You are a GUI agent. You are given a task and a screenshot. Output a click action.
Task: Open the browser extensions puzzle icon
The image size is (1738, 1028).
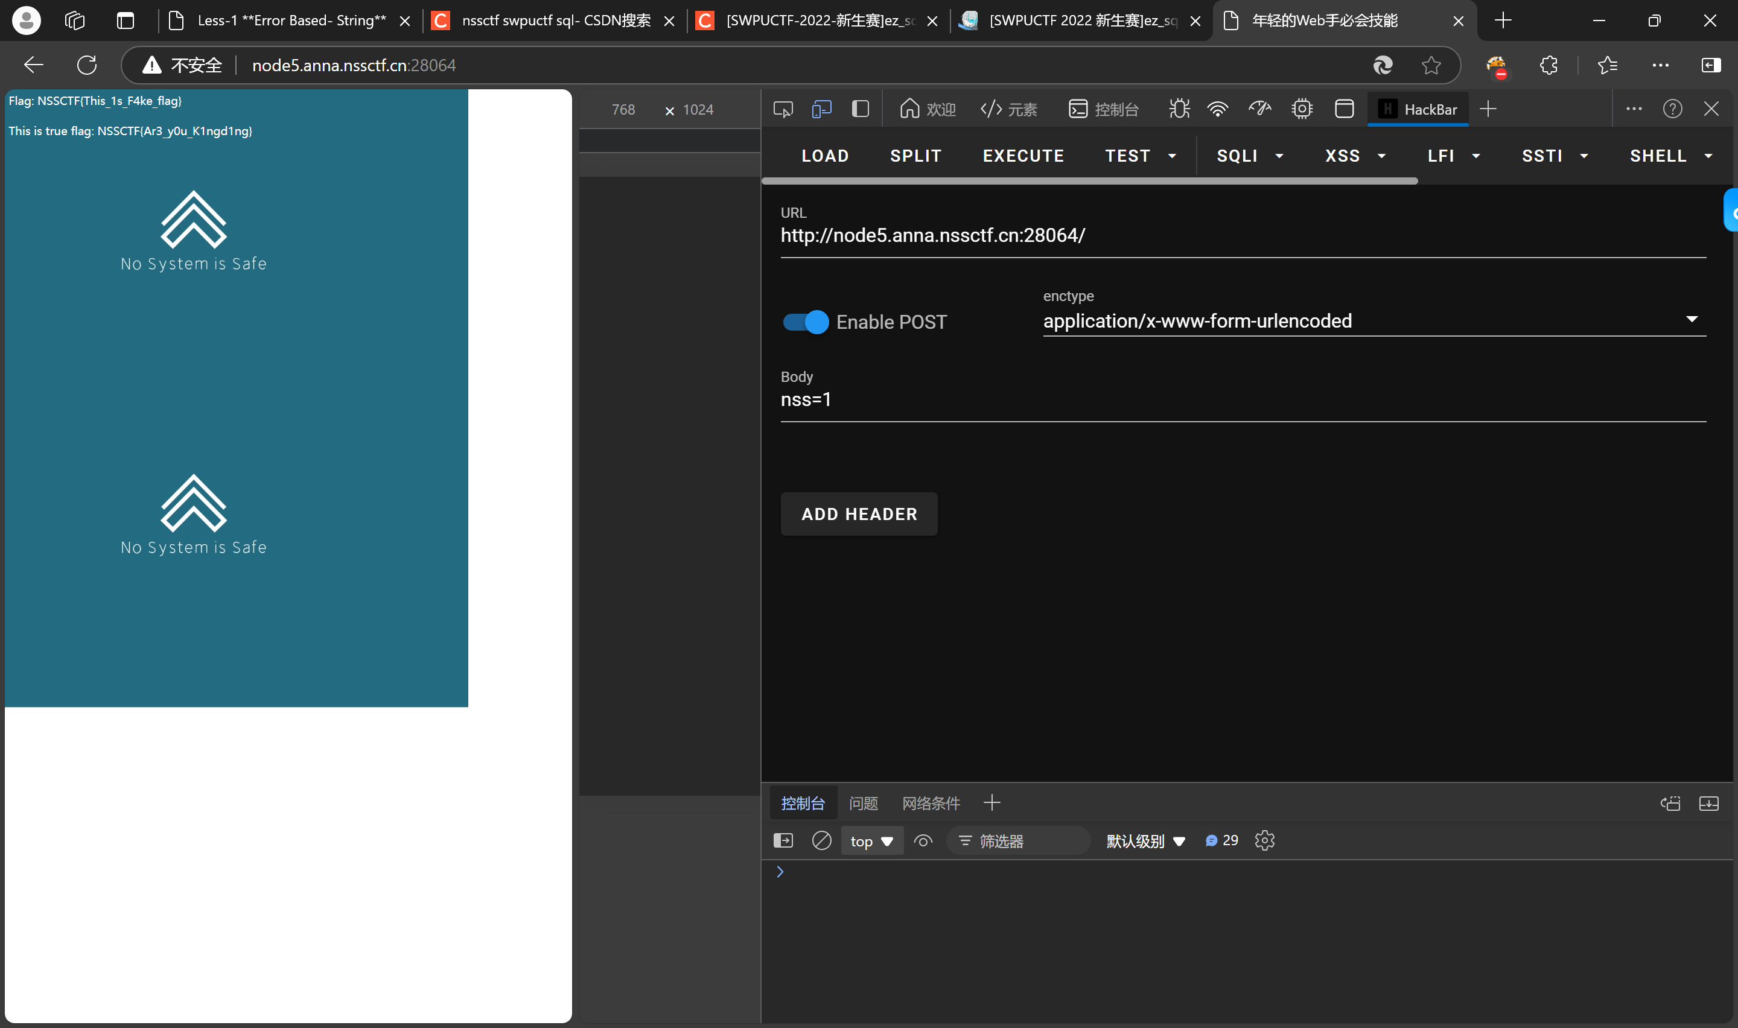coord(1548,65)
